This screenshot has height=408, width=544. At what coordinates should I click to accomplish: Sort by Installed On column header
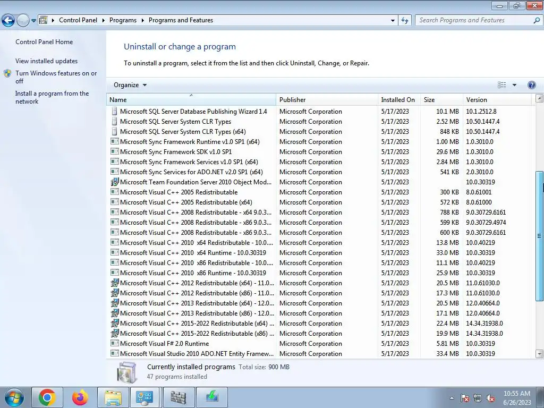pyautogui.click(x=399, y=99)
